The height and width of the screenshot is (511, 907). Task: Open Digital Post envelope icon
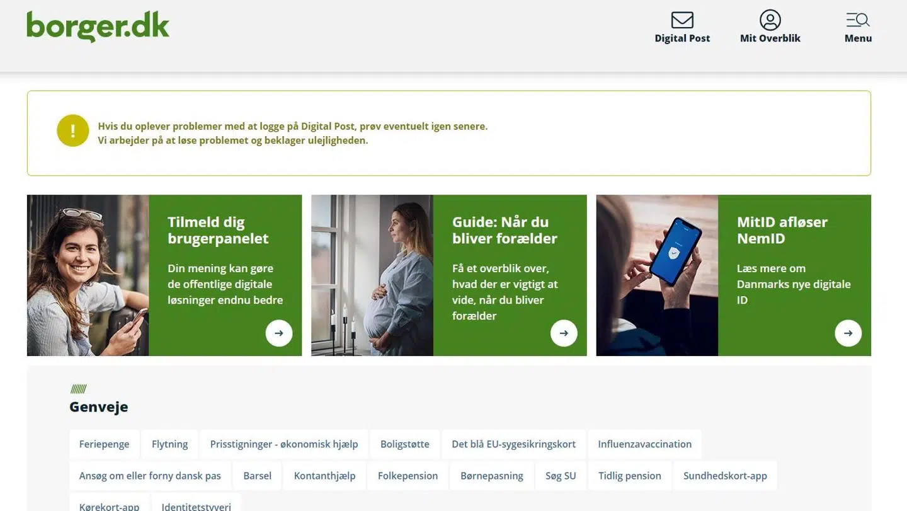[682, 20]
